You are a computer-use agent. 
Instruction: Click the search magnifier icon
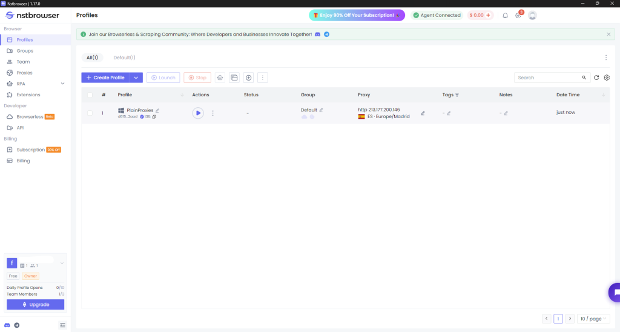pyautogui.click(x=584, y=78)
